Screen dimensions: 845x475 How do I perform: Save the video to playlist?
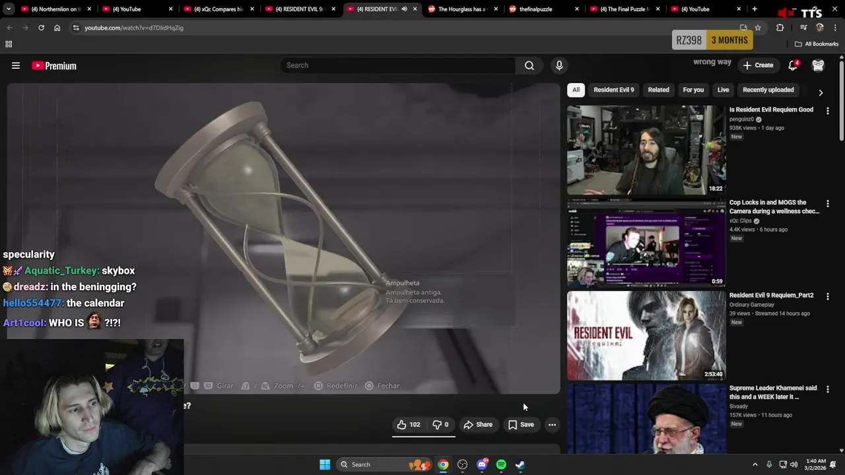[x=521, y=425]
